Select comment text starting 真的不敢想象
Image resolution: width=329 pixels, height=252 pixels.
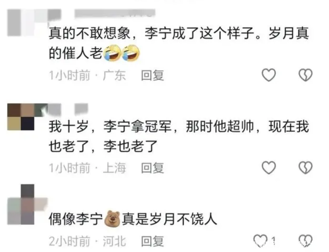pyautogui.click(x=179, y=43)
